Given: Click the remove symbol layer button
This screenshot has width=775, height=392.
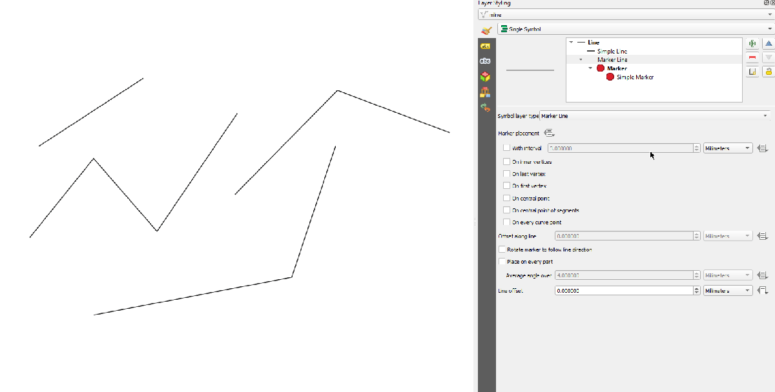Looking at the screenshot, I should point(752,58).
